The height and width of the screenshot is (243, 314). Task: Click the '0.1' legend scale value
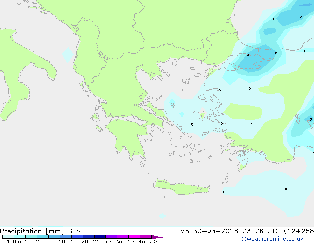(5, 241)
